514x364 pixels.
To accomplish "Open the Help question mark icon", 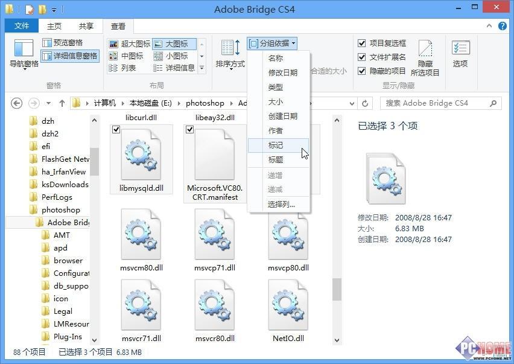I will [x=502, y=26].
